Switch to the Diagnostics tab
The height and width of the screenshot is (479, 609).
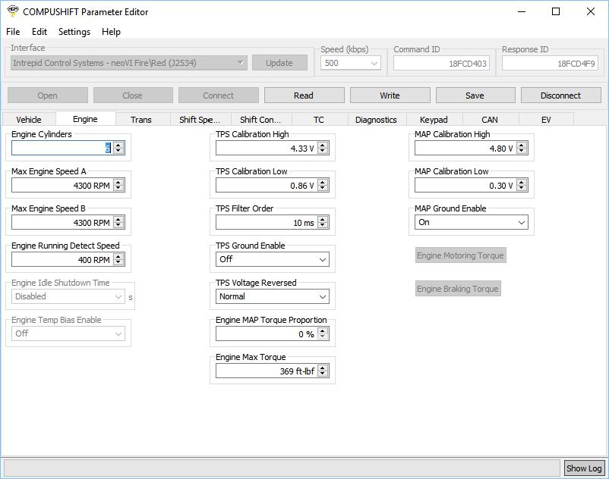pyautogui.click(x=376, y=120)
